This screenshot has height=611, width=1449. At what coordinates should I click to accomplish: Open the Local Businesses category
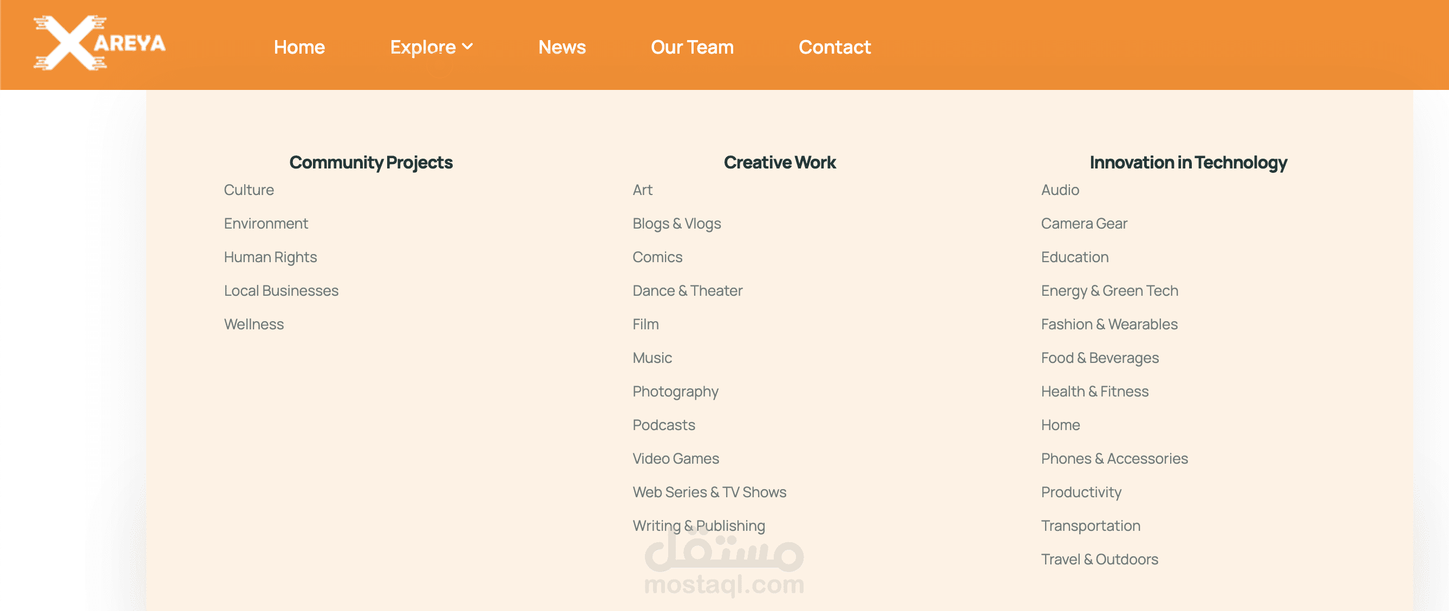pyautogui.click(x=281, y=290)
